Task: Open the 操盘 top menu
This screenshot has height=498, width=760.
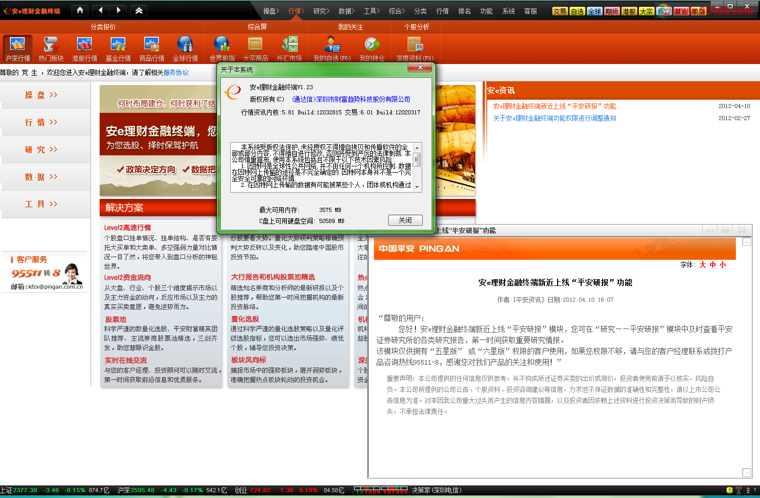Action: tap(271, 11)
